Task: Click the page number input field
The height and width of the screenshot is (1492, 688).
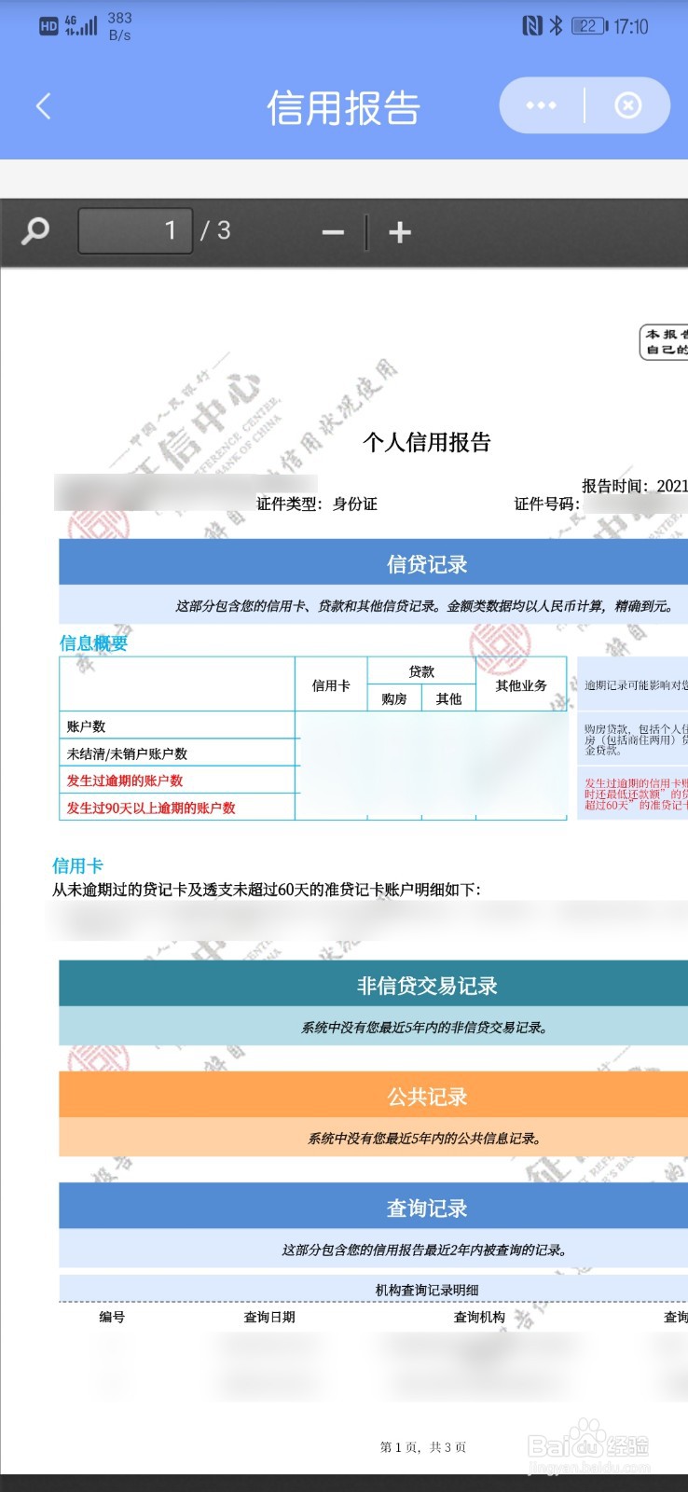Action: [x=135, y=230]
